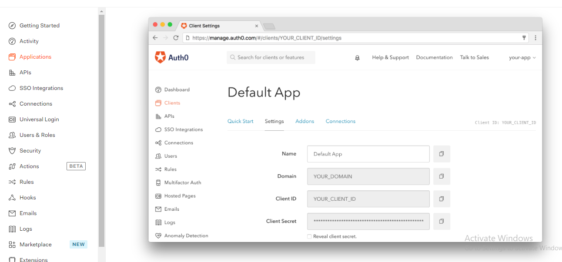Click the notification bell icon
This screenshot has height=262, width=562.
(358, 57)
